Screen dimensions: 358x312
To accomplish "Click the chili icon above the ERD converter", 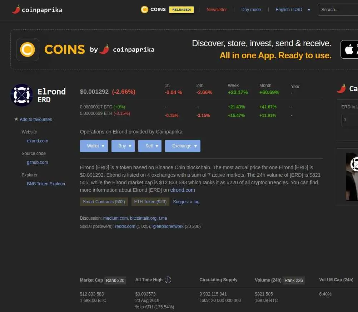I will (341, 88).
